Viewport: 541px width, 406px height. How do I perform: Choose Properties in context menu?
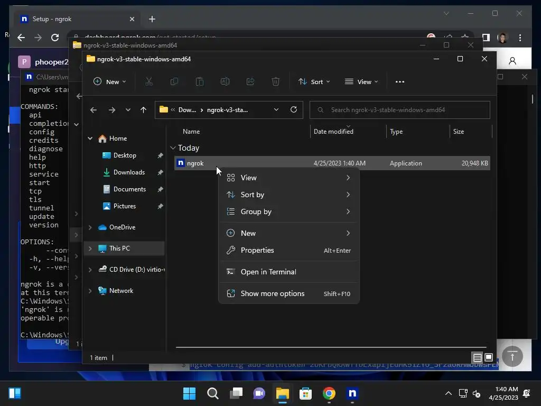(x=289, y=250)
